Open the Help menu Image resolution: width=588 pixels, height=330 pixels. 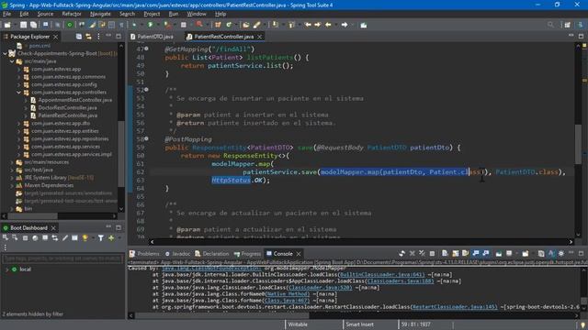point(220,14)
